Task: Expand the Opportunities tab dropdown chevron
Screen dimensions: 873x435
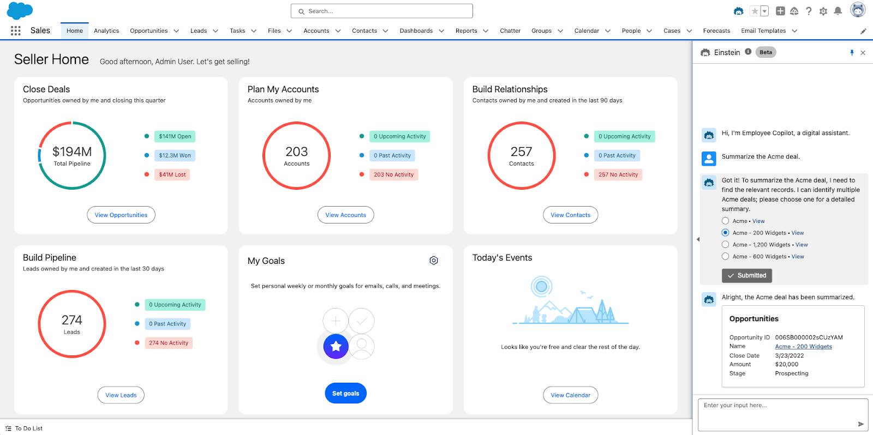Action: pyautogui.click(x=176, y=31)
